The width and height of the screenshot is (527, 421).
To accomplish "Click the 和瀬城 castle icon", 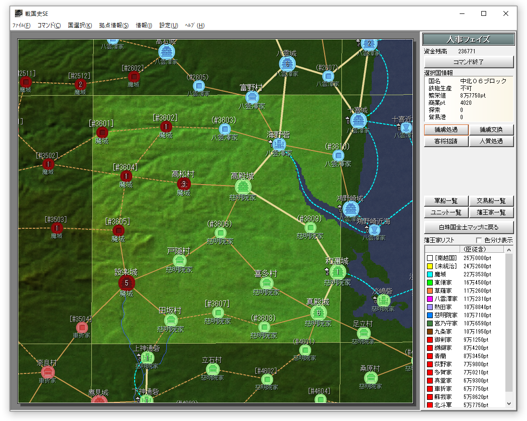I will click(338, 272).
